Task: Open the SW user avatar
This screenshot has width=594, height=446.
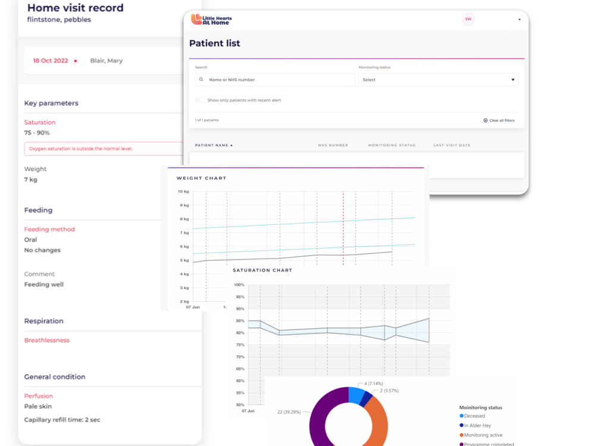Action: click(x=468, y=20)
